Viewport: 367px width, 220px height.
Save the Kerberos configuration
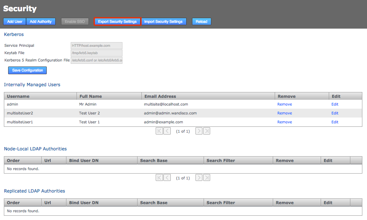click(x=27, y=70)
